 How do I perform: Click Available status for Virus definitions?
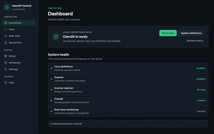201,68
